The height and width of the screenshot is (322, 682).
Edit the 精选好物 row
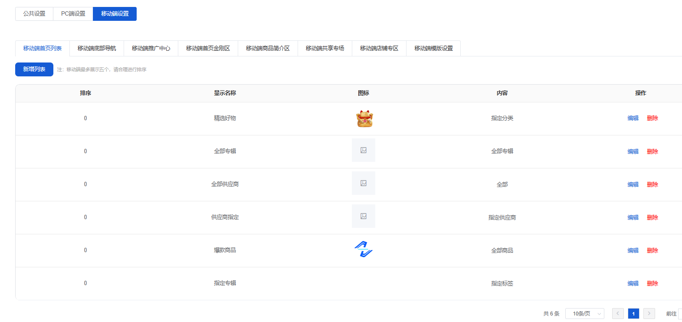[633, 118]
